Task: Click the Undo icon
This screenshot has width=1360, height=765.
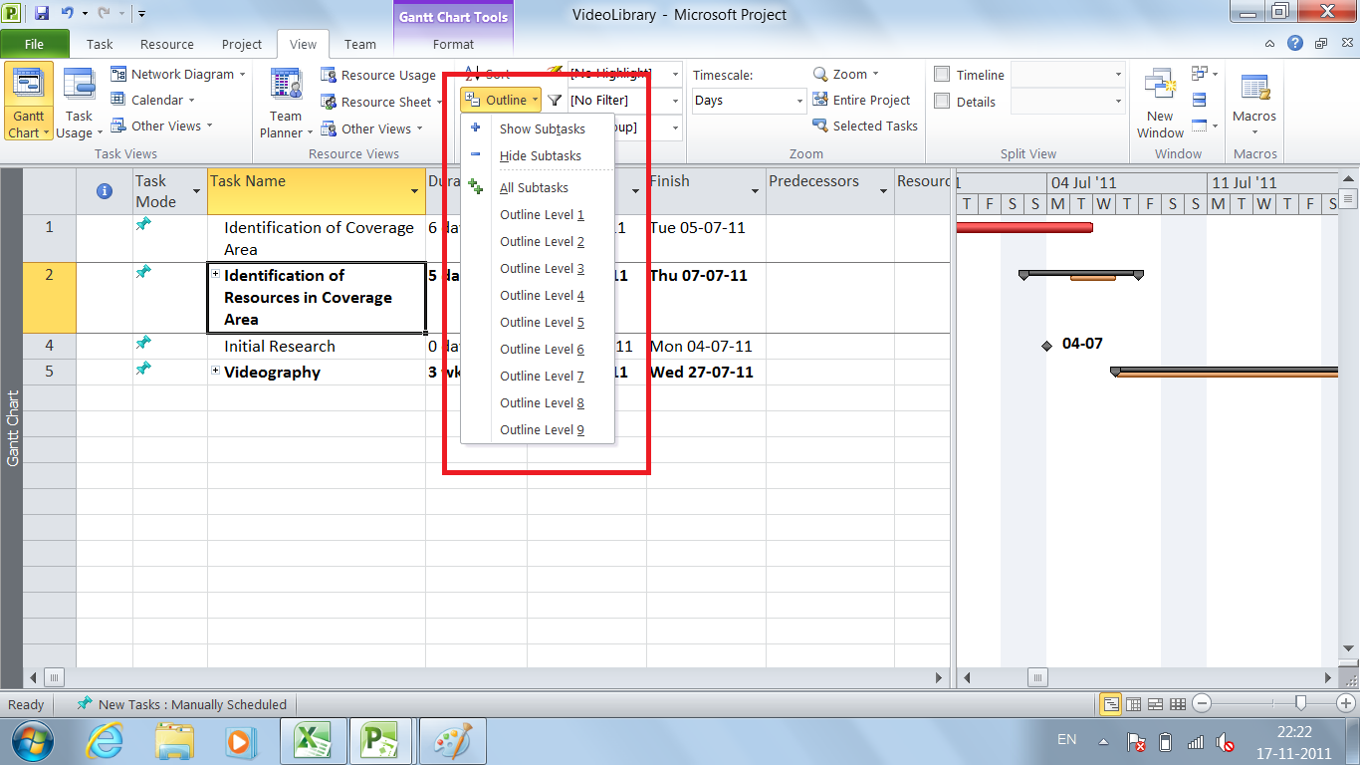Action: pos(67,14)
